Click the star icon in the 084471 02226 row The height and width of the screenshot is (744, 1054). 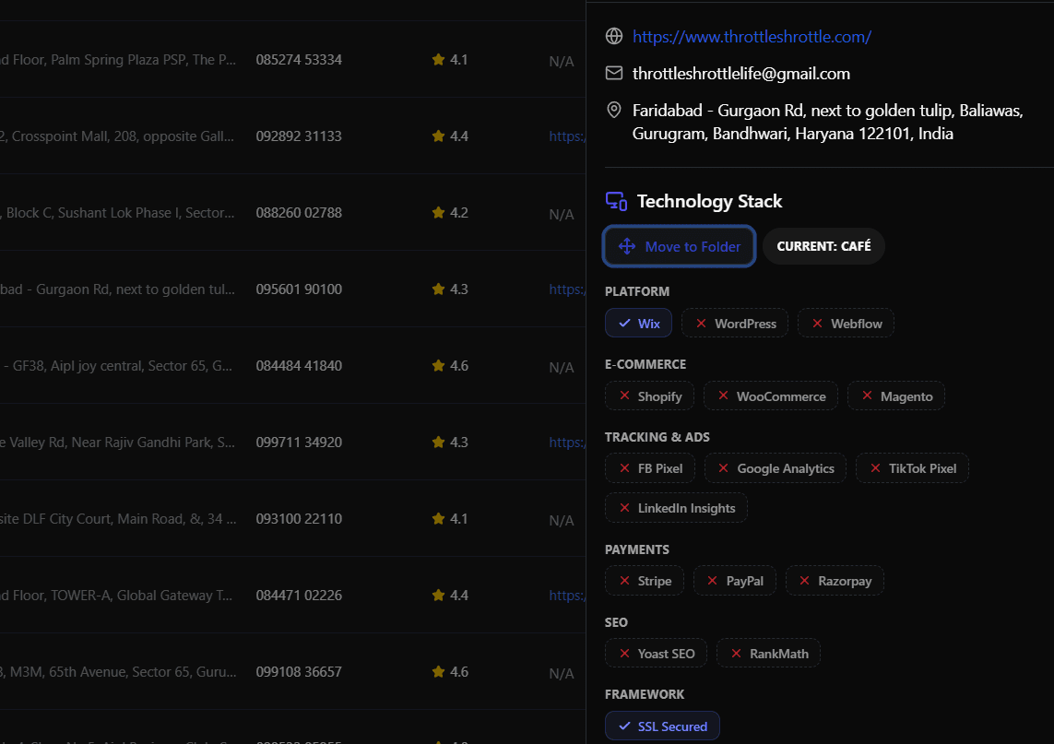click(x=438, y=595)
